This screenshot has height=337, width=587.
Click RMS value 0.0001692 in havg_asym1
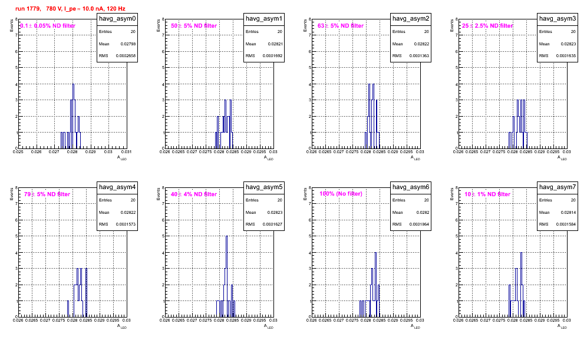[272, 56]
